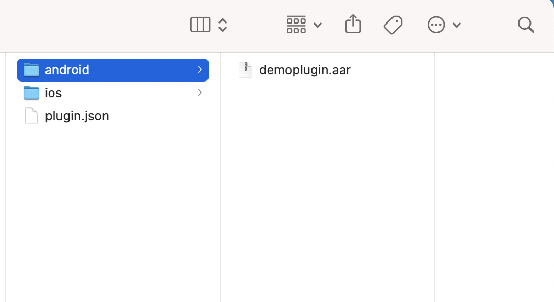
Task: Expand the Action menu dropdown chevron
Action: [x=456, y=25]
